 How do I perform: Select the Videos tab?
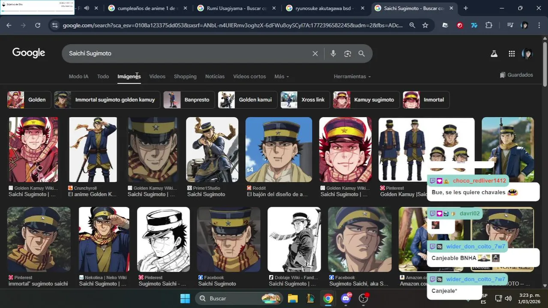pyautogui.click(x=157, y=77)
